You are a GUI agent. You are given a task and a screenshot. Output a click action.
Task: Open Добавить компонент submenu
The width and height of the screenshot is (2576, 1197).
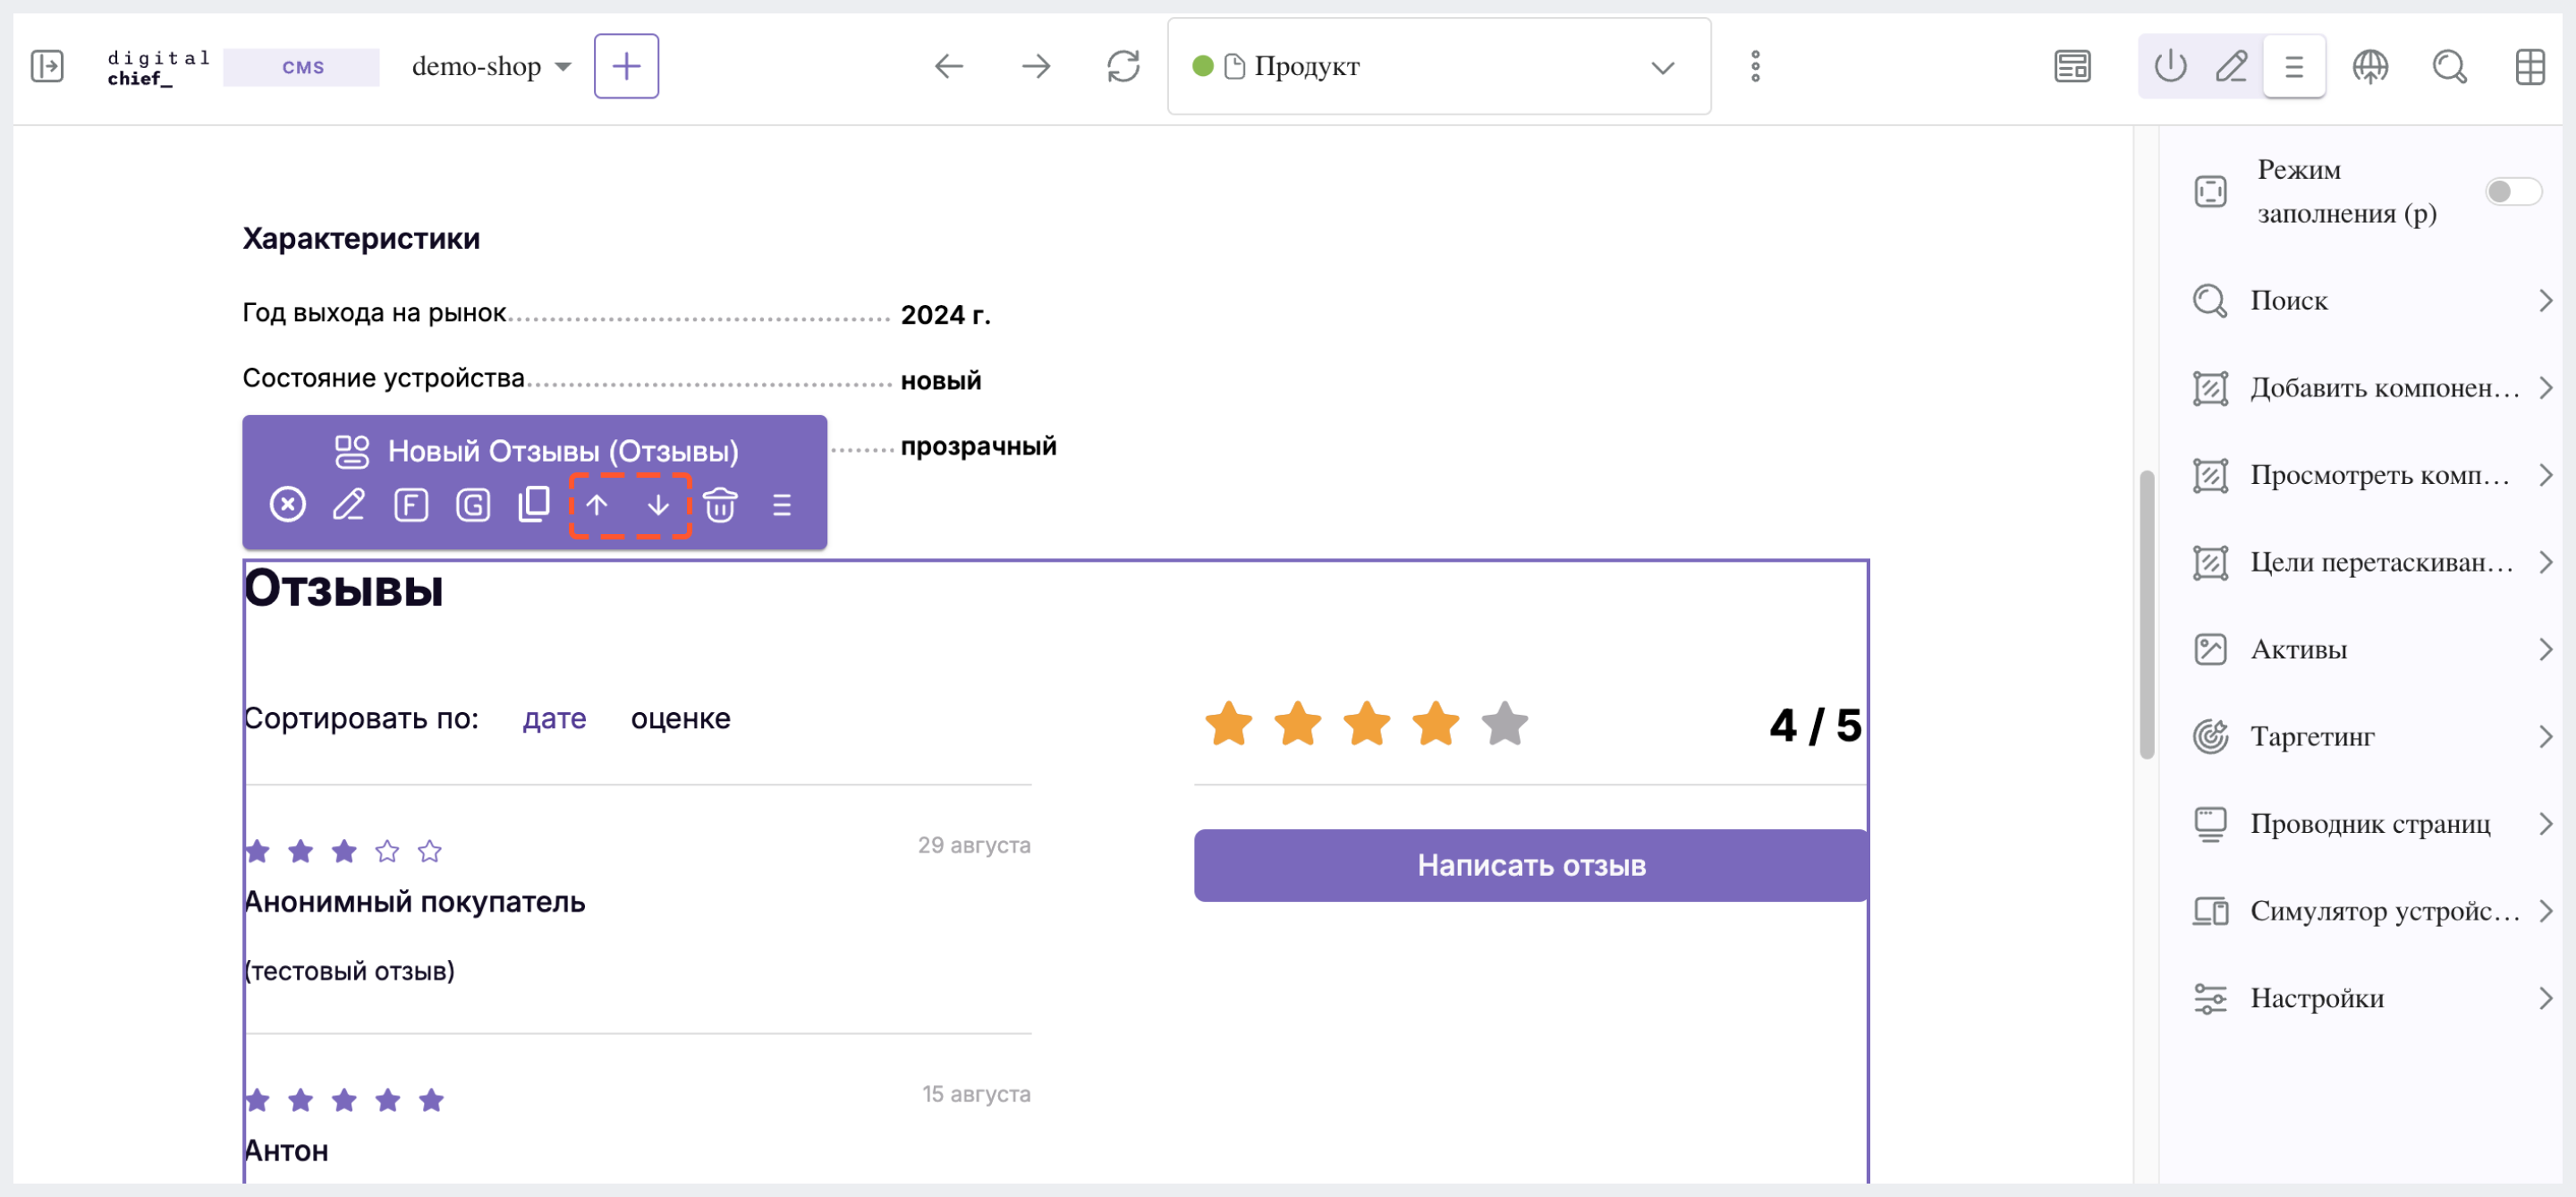pyautogui.click(x=2370, y=388)
